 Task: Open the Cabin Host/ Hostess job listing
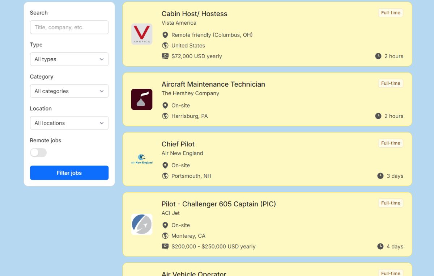[x=194, y=14]
